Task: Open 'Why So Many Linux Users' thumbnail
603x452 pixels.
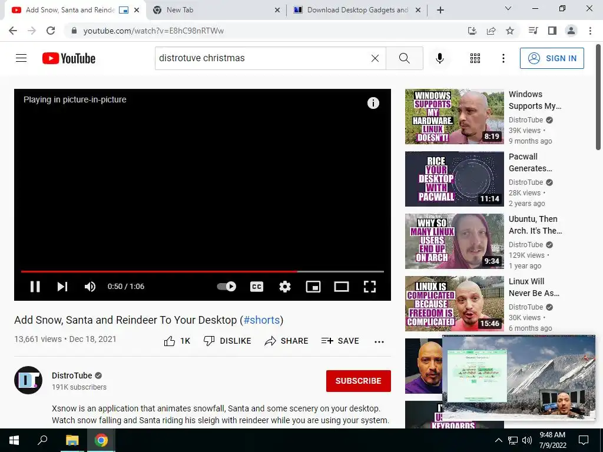Action: (x=454, y=241)
